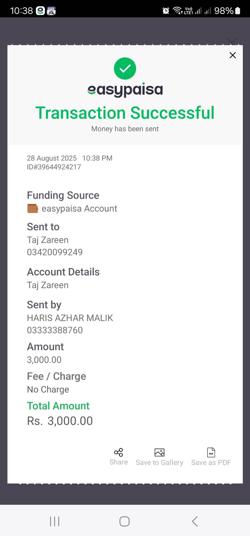Tap the Share icon
250x536 pixels.
[119, 452]
